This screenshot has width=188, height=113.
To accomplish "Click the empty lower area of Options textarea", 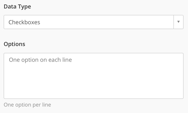I will (x=93, y=87).
